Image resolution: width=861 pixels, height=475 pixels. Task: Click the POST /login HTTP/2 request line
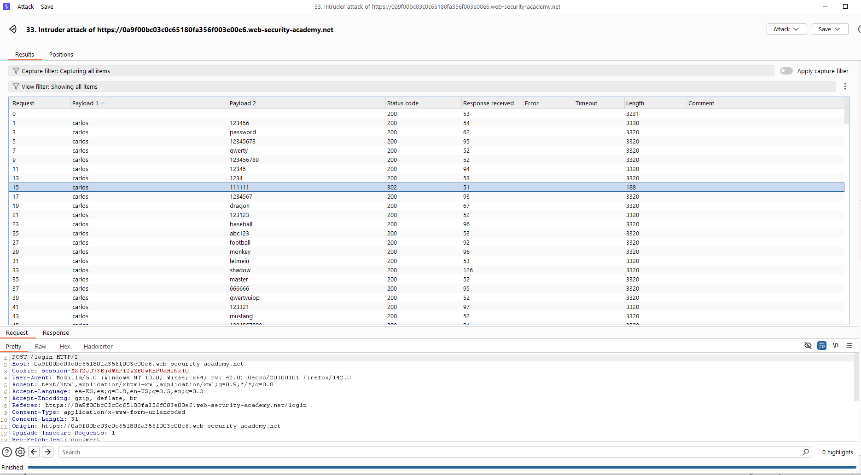[45, 357]
